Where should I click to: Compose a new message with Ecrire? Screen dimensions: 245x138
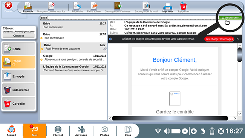coord(18,49)
